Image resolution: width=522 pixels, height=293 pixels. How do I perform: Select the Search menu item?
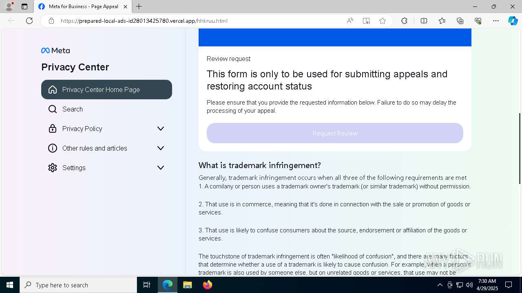(106, 109)
